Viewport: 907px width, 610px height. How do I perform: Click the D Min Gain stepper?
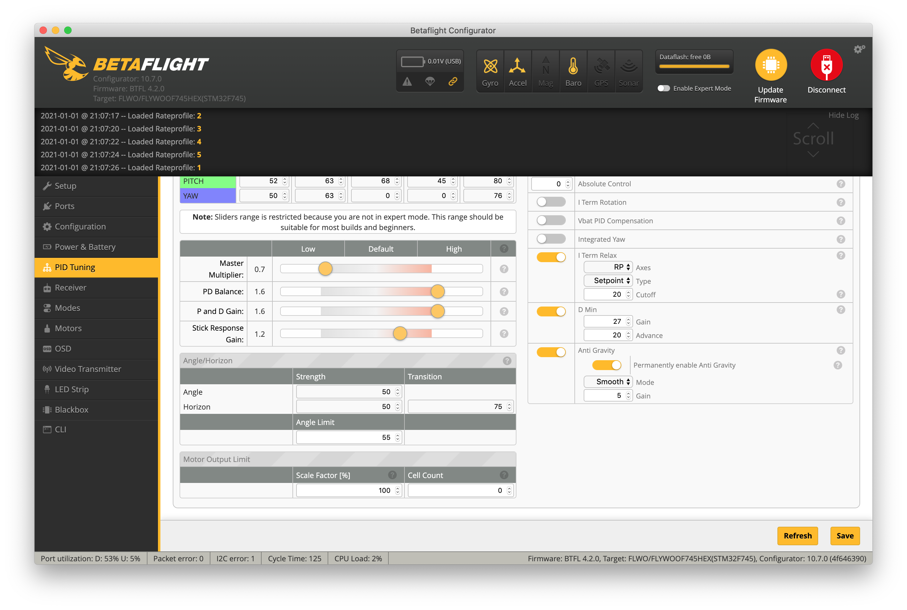click(x=628, y=322)
